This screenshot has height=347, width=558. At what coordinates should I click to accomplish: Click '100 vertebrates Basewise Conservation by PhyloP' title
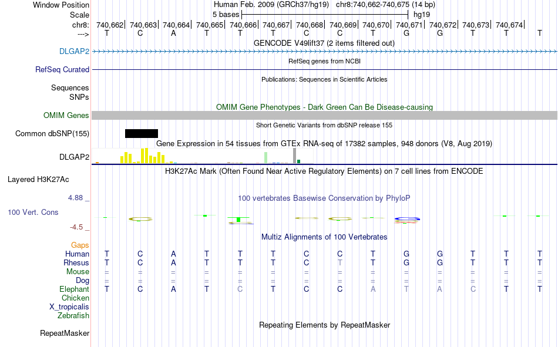pos(324,198)
